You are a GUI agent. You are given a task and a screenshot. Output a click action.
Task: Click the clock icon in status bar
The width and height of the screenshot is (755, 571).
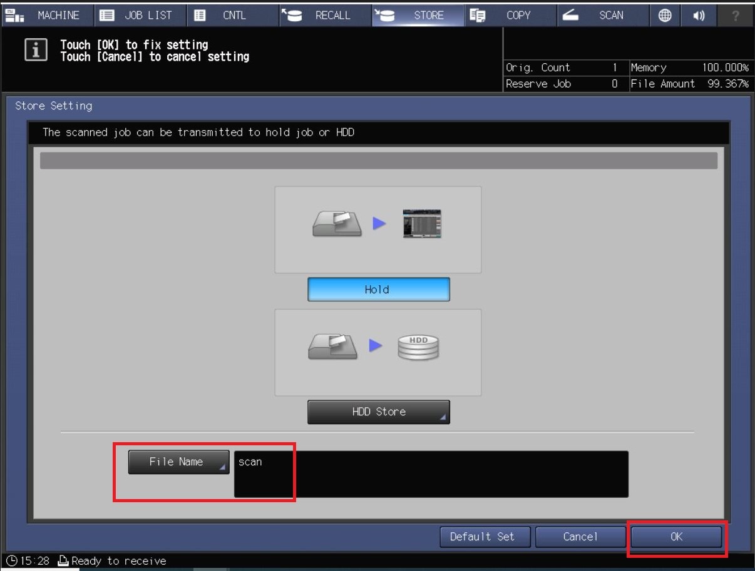(11, 561)
